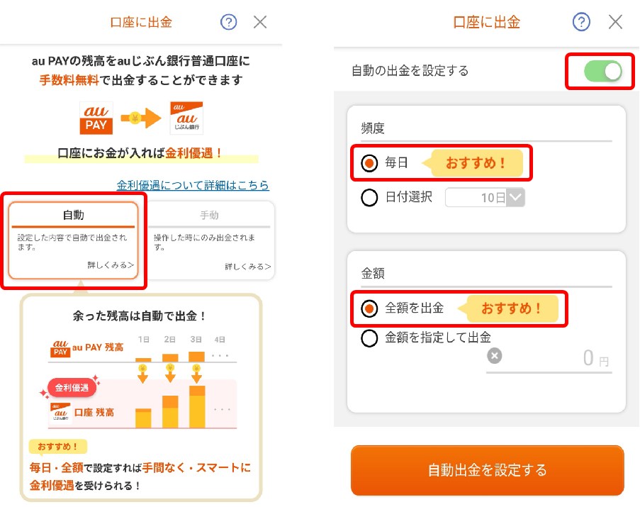Close the right 口座に出金 dialog
The height and width of the screenshot is (507, 640).
[615, 22]
